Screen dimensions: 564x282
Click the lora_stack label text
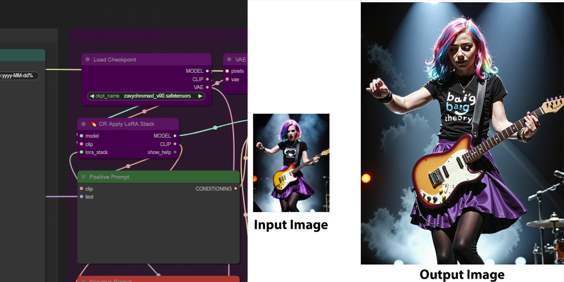[x=96, y=152]
